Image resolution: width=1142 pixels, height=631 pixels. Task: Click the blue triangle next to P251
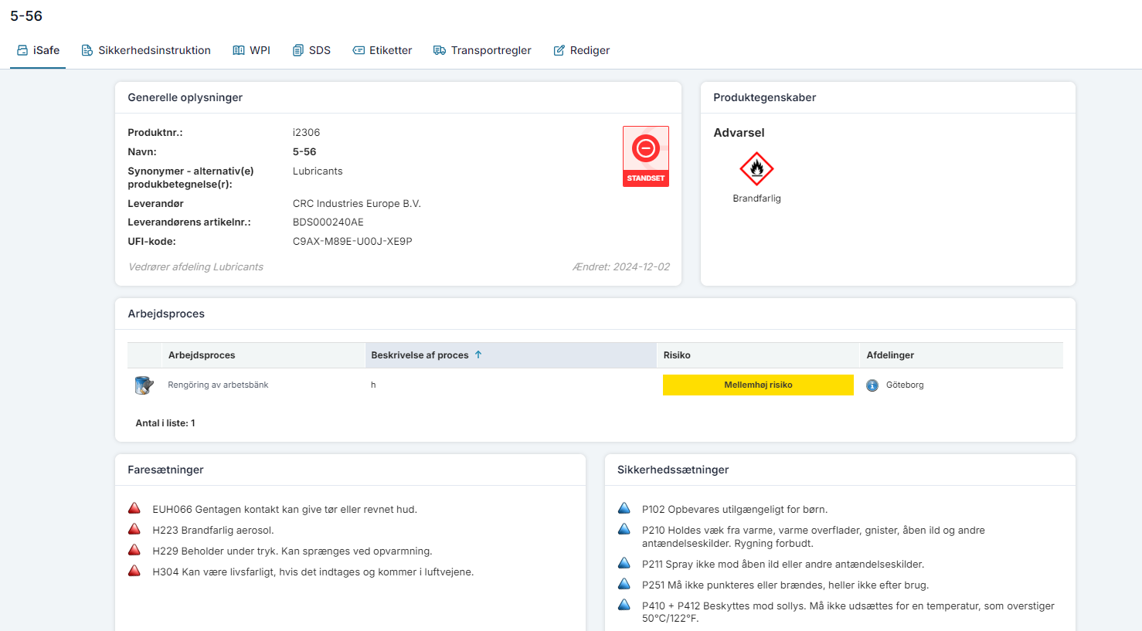[624, 584]
